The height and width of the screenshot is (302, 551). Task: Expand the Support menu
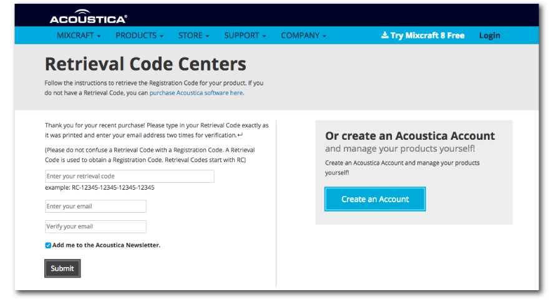coord(245,36)
